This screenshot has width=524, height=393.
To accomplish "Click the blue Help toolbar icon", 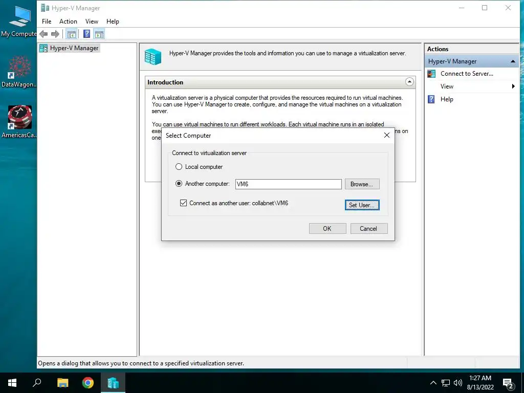I will (x=86, y=34).
